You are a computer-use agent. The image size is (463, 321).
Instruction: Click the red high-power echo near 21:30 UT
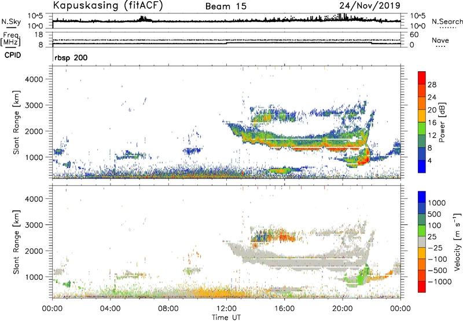tap(364, 158)
